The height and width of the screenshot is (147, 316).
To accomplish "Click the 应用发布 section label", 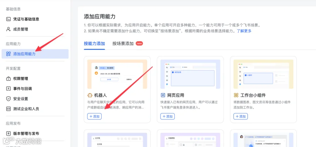I will pos(13,123).
